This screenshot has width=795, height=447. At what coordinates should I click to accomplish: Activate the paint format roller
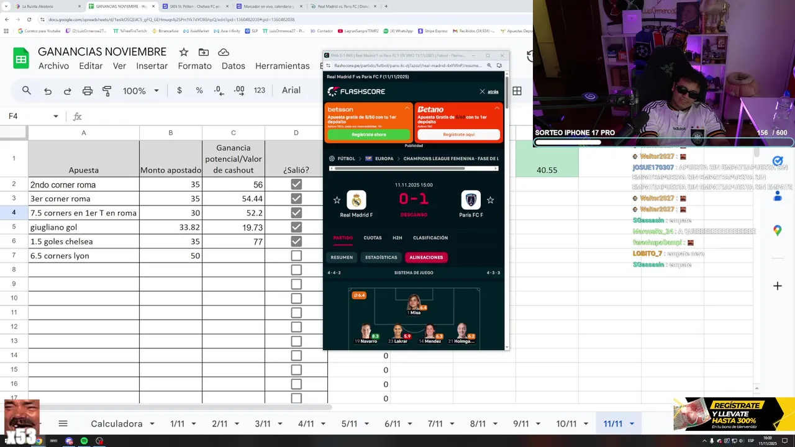pyautogui.click(x=107, y=91)
